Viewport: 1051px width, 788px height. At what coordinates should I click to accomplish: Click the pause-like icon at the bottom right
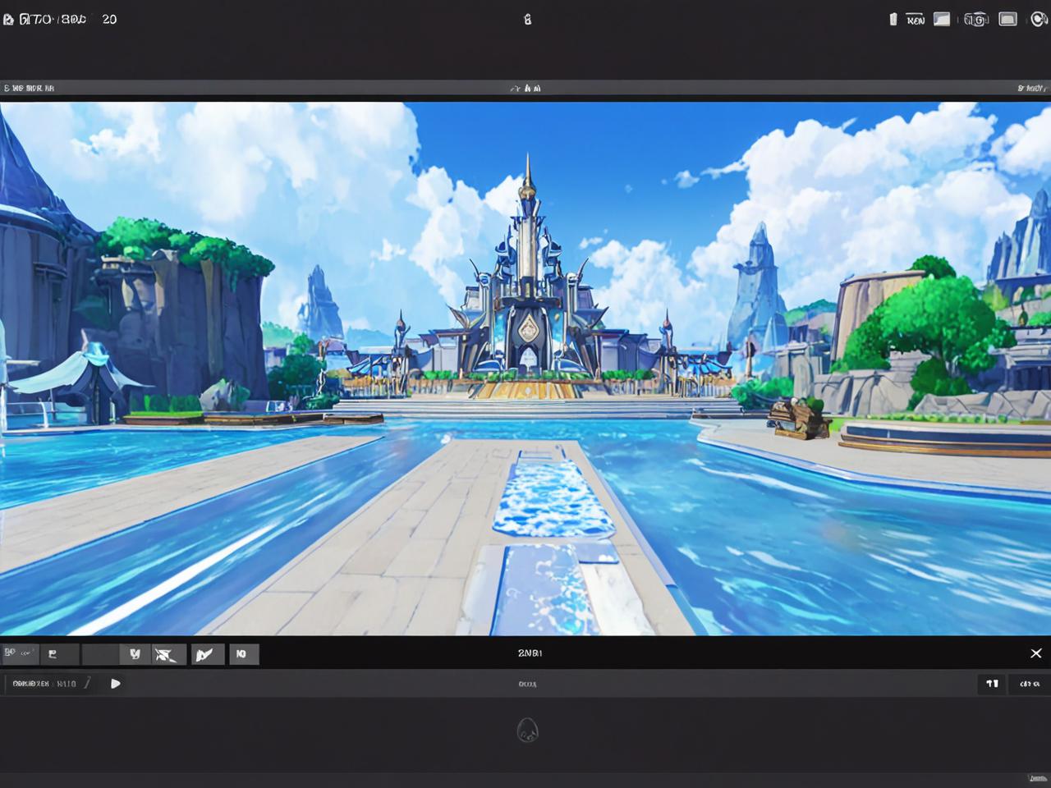pyautogui.click(x=992, y=683)
